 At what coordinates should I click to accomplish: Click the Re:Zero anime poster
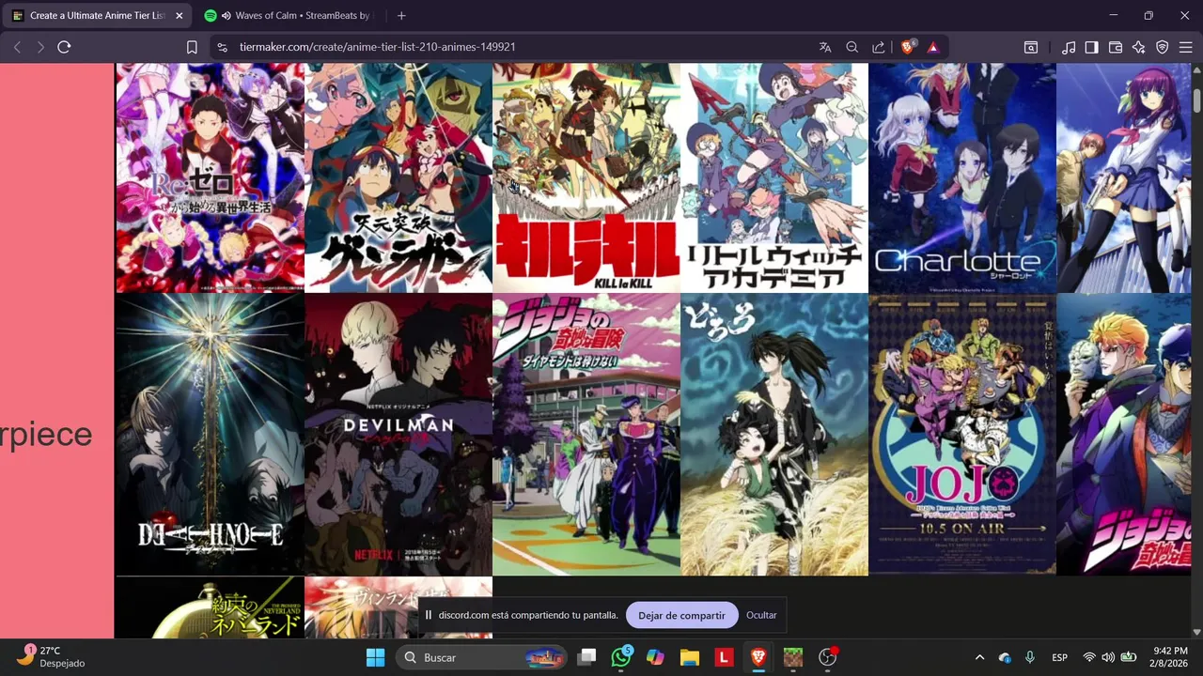click(210, 177)
